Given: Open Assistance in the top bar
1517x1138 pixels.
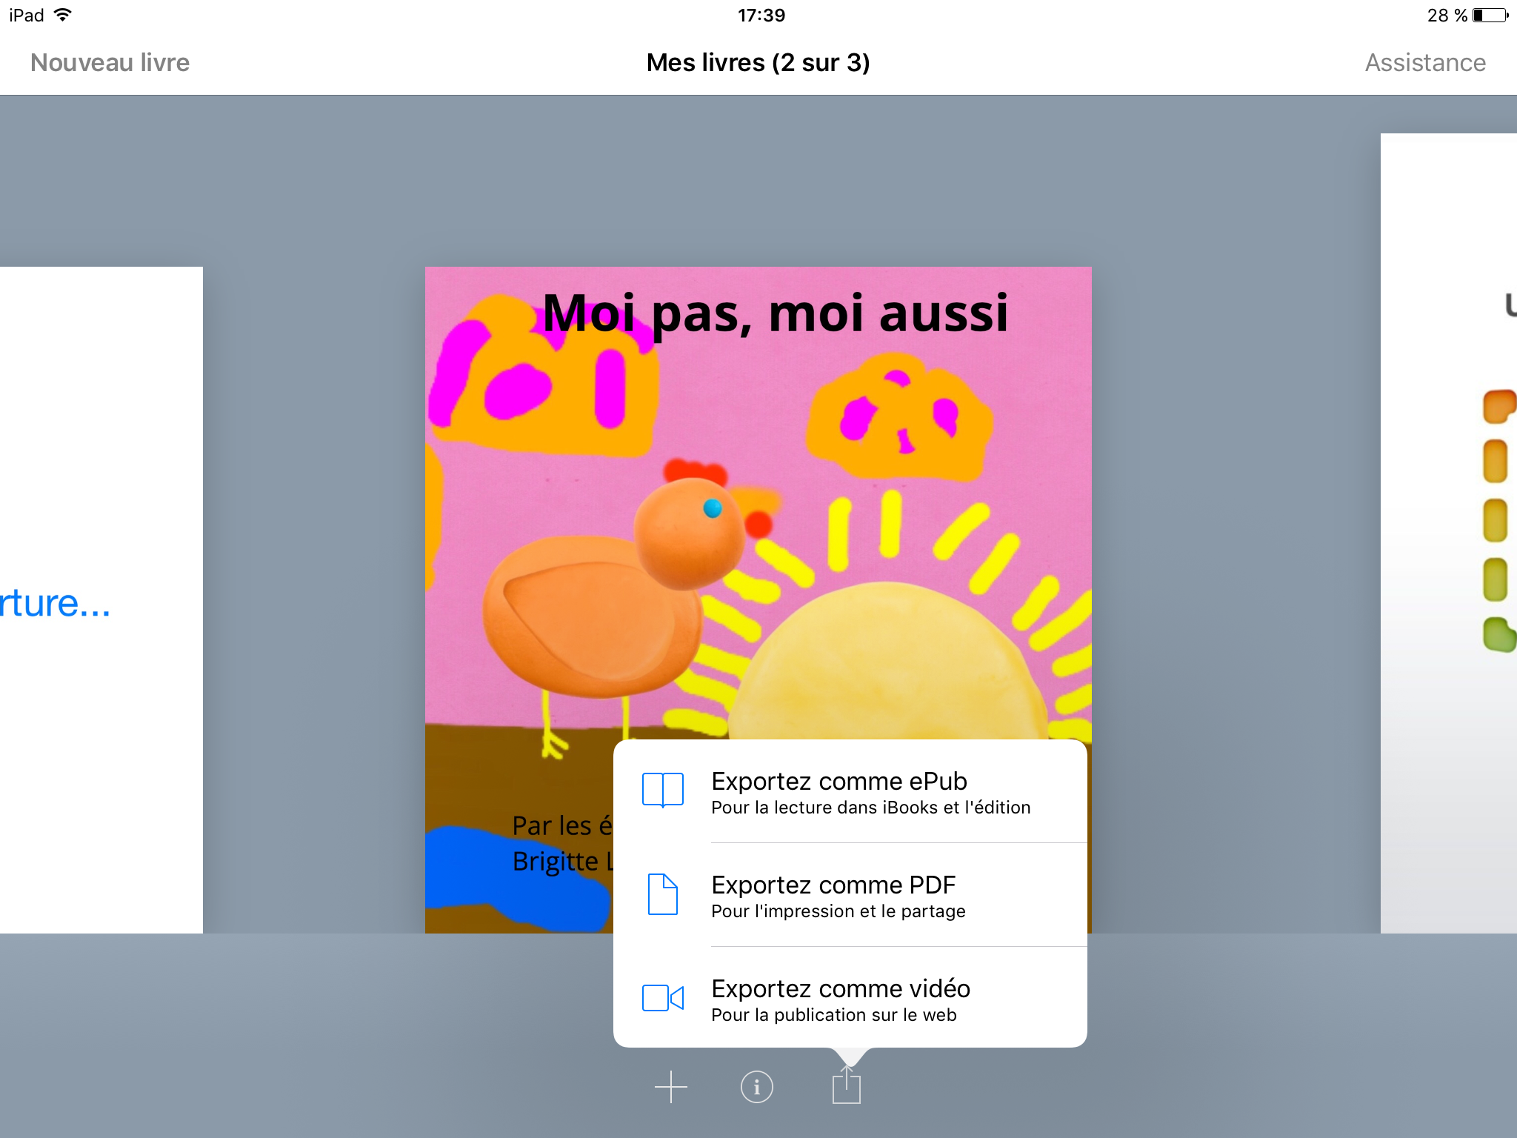Looking at the screenshot, I should 1425,62.
